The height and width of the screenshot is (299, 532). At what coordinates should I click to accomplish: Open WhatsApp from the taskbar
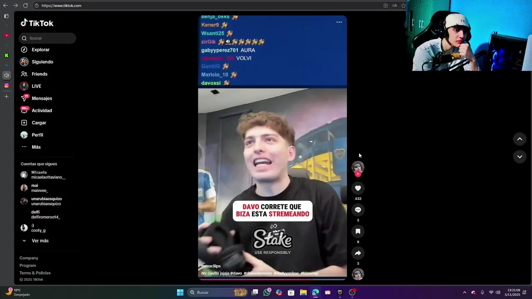click(267, 292)
